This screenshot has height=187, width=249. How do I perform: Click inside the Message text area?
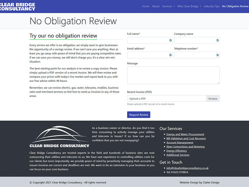click(x=173, y=75)
